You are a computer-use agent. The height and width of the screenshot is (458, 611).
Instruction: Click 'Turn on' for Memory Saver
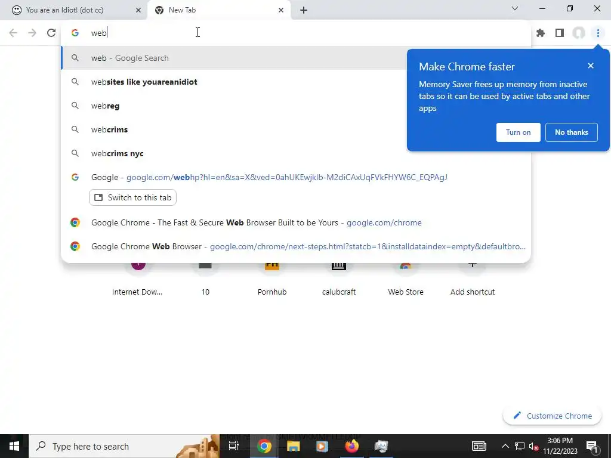coord(519,132)
